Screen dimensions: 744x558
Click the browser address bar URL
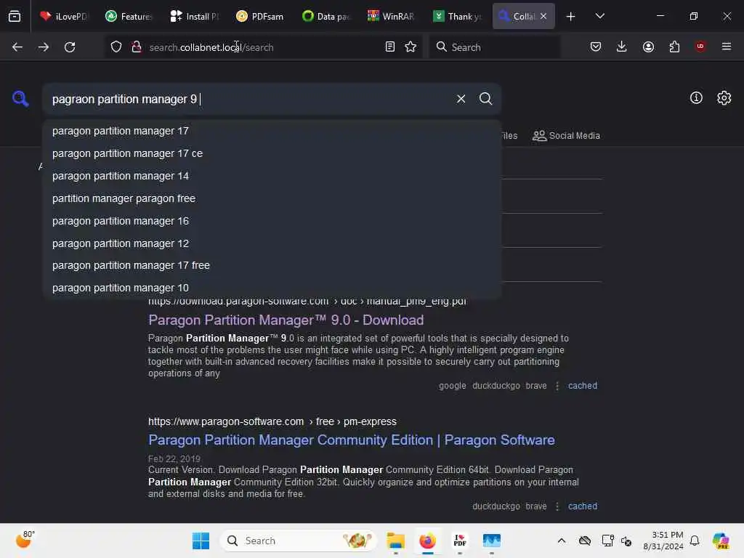211,47
